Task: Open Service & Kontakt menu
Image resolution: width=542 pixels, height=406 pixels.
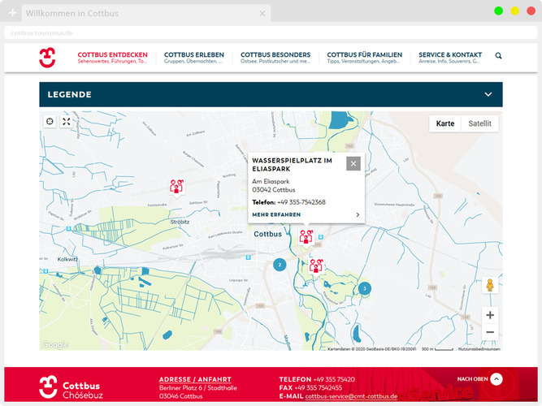Action: 449,57
